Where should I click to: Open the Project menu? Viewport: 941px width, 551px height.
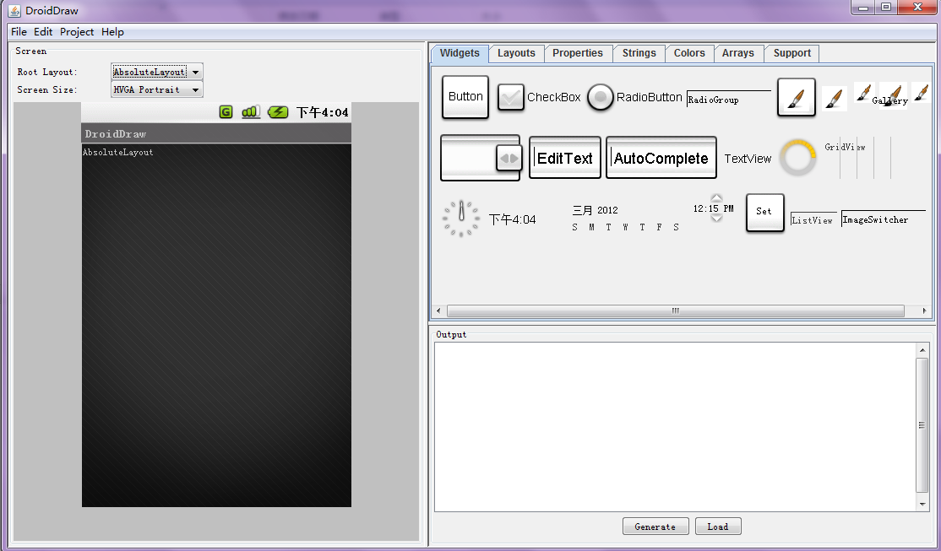tap(77, 32)
